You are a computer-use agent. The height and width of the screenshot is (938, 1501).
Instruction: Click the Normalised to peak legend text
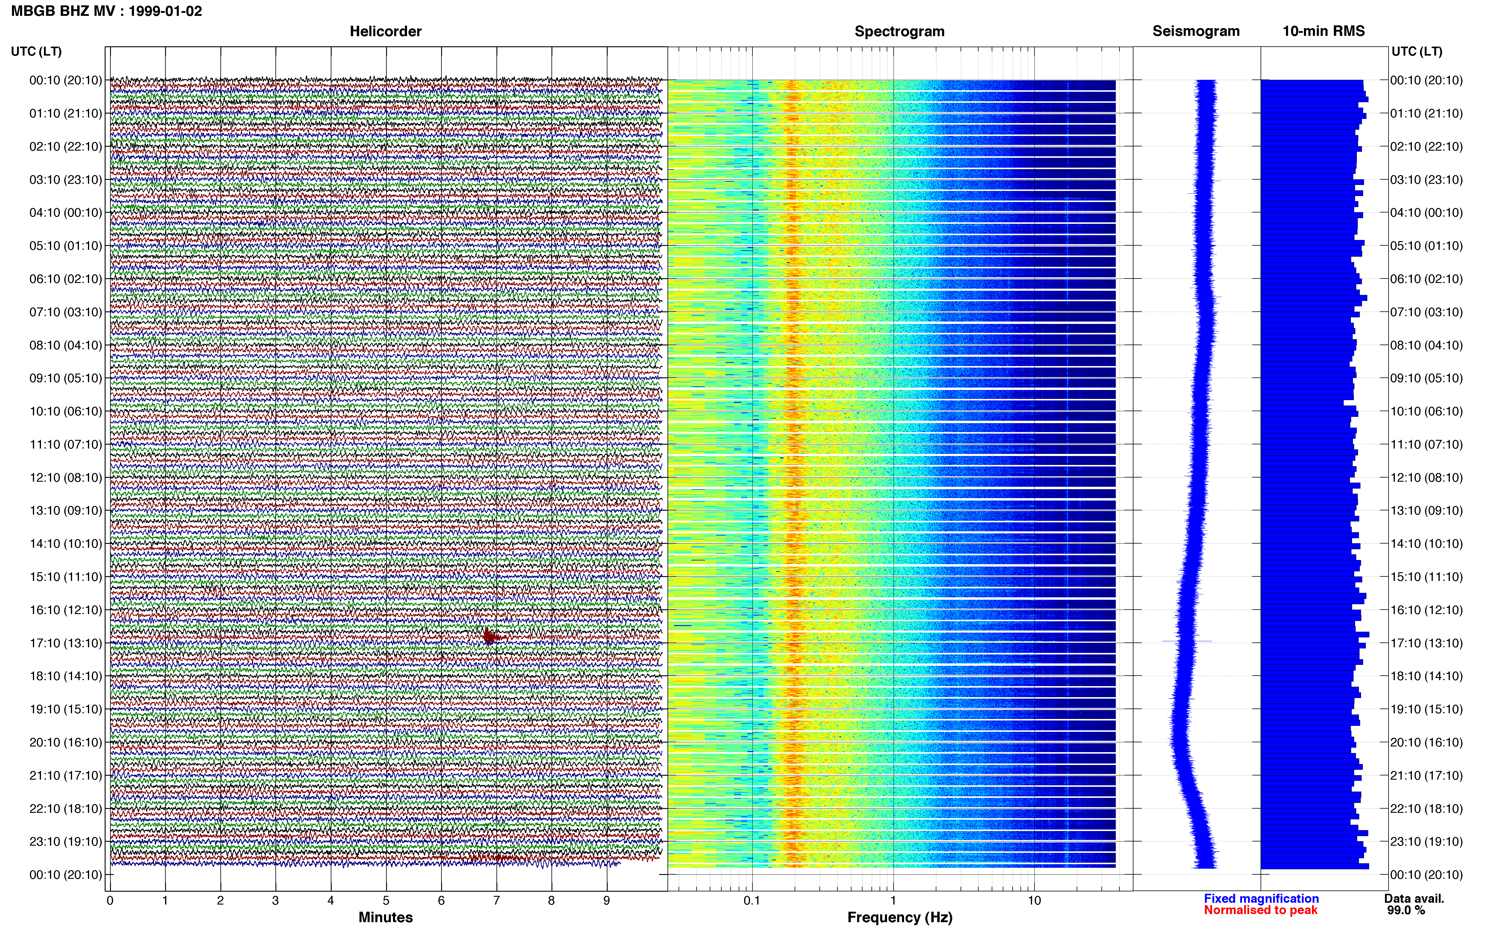tap(1260, 910)
